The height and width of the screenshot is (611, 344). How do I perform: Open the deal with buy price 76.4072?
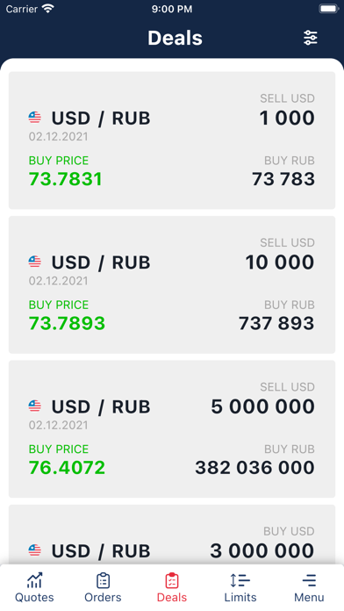click(x=172, y=429)
